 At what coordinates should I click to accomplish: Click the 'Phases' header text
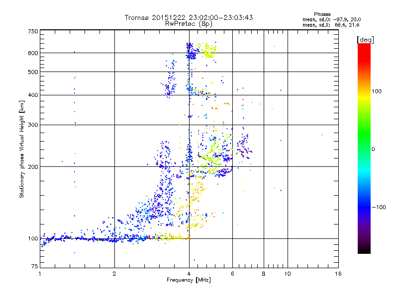tap(322, 14)
